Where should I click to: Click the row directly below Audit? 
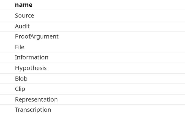[37, 37]
